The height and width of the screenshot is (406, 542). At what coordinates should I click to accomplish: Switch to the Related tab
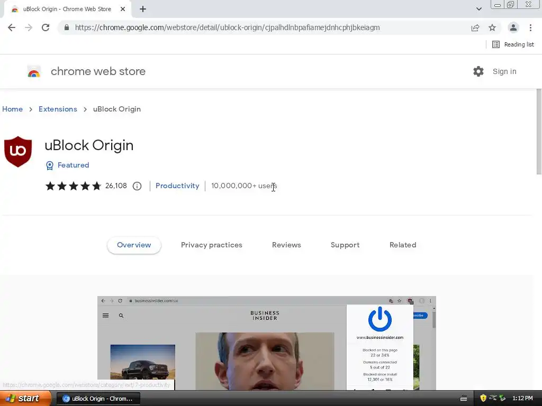(403, 245)
